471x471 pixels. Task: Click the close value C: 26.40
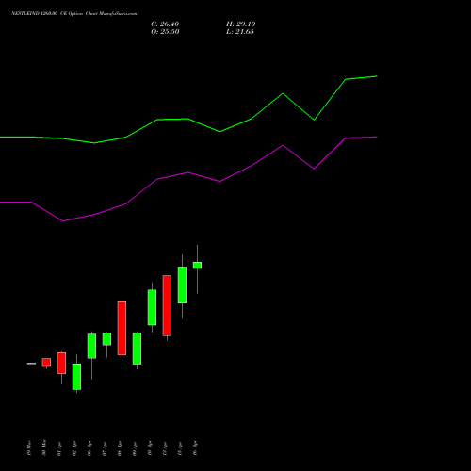click(x=165, y=24)
